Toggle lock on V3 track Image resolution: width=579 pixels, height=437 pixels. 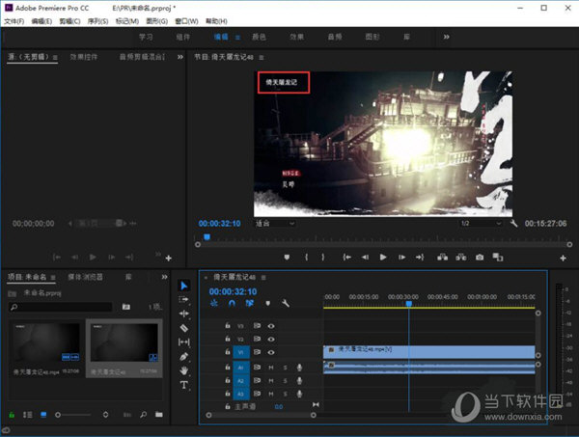[228, 325]
